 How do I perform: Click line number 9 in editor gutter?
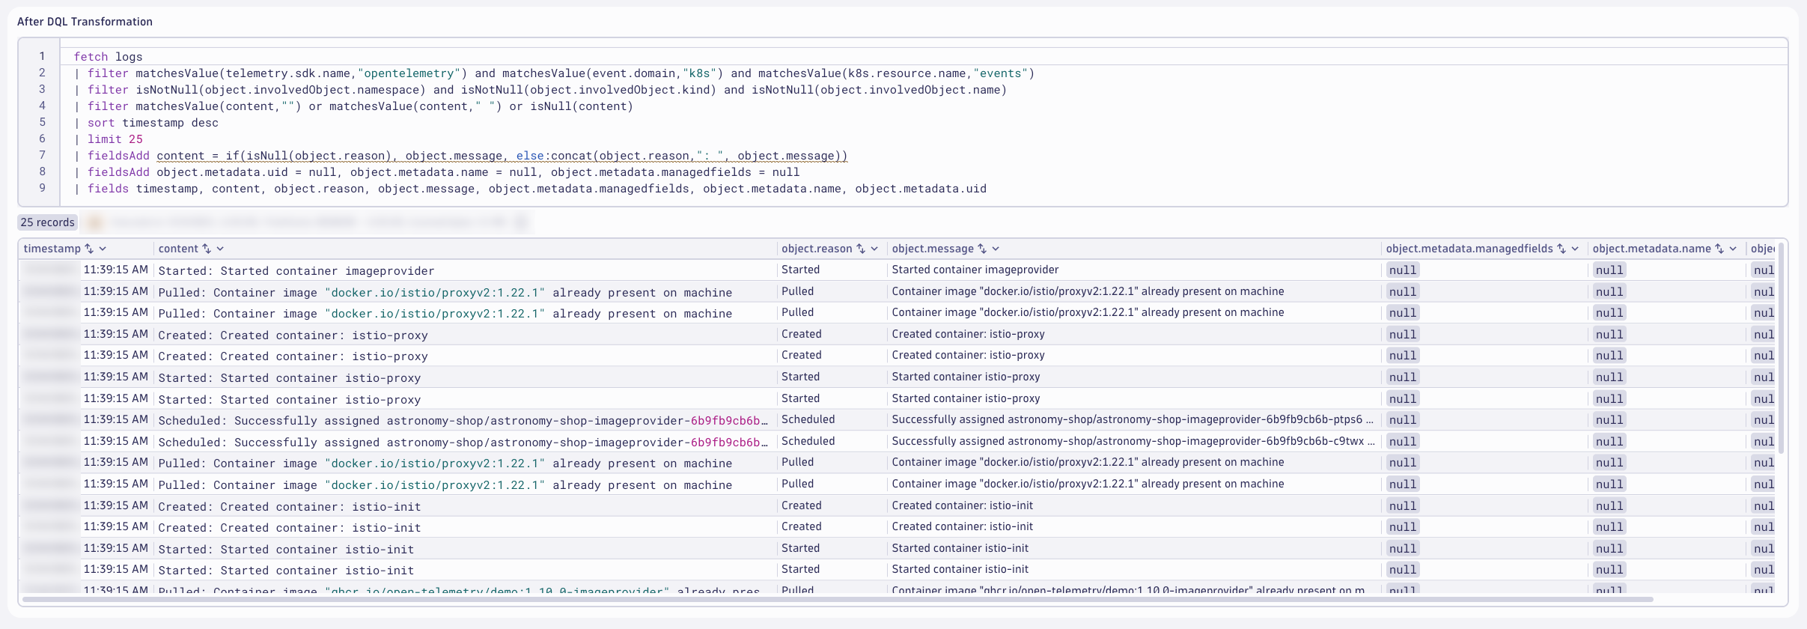point(42,188)
